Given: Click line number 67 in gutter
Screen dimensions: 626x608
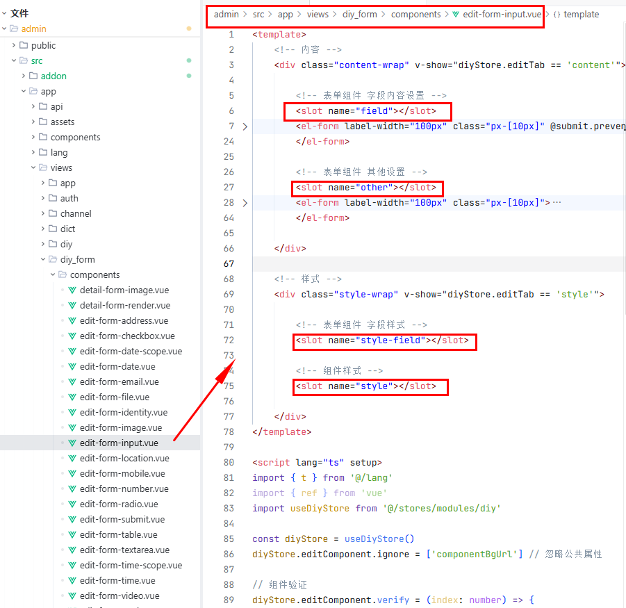Looking at the screenshot, I should coord(229,263).
